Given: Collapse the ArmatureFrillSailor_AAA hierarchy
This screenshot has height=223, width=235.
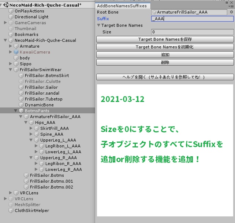Looking at the screenshot, I should (21, 117).
